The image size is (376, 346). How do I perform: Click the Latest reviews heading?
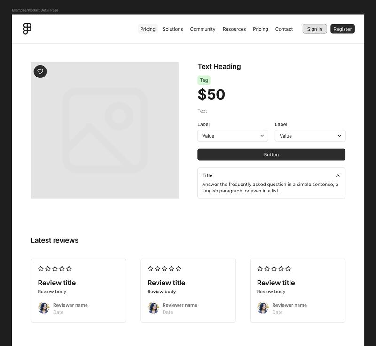(x=55, y=240)
